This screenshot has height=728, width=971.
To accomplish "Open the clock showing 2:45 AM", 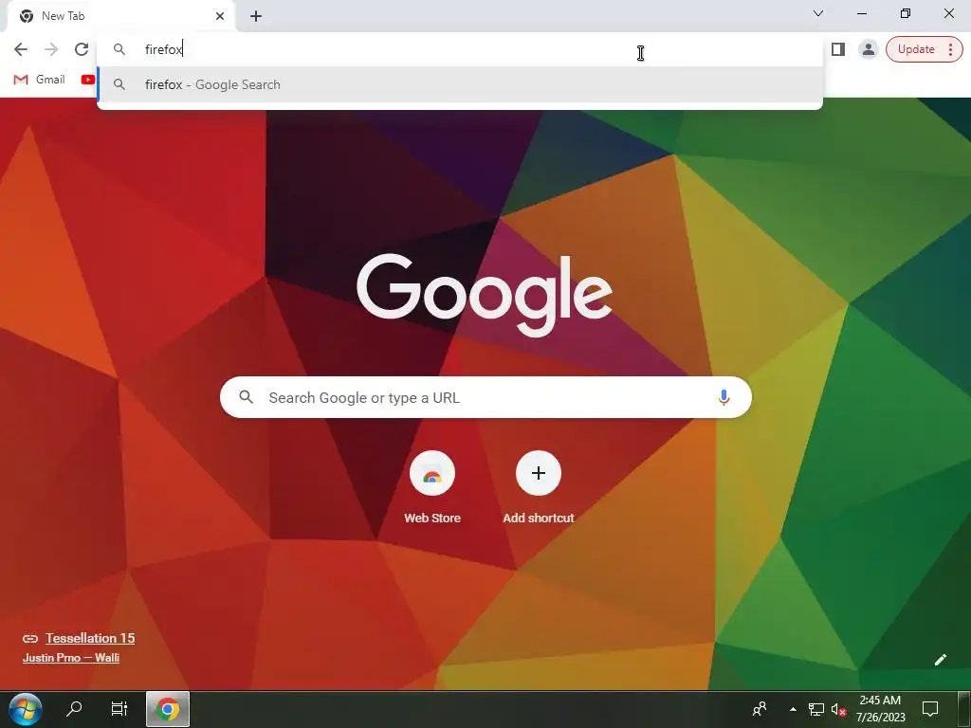I will pyautogui.click(x=880, y=709).
